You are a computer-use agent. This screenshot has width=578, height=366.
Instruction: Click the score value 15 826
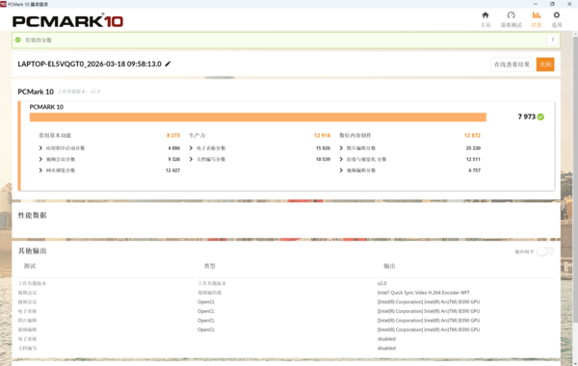coord(323,148)
